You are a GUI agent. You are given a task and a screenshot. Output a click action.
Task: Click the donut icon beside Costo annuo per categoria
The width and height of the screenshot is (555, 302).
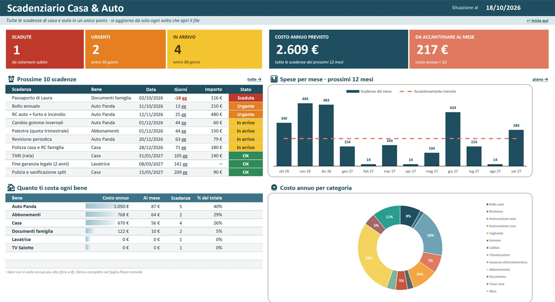click(x=274, y=188)
